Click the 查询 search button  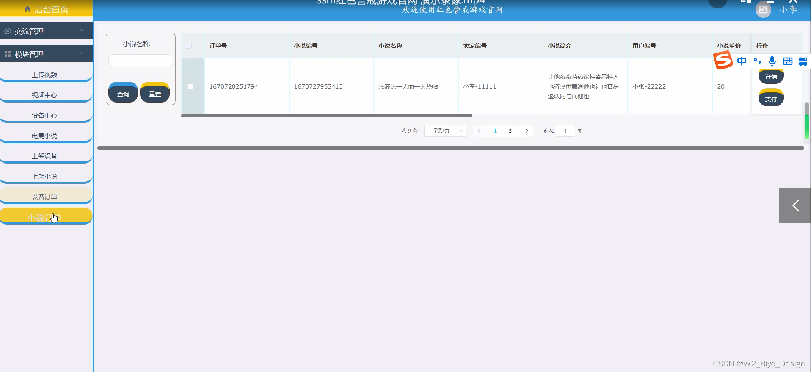pos(123,92)
